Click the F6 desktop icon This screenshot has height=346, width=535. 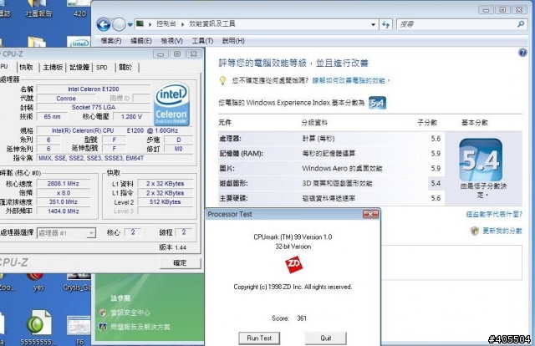pos(79,330)
